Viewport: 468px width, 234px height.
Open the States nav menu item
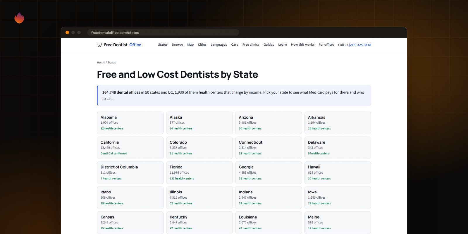click(x=163, y=45)
